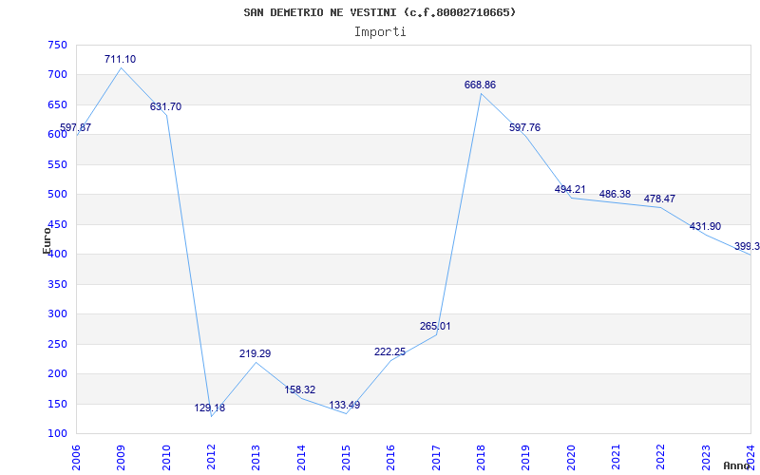Click data label 668.86
Screen dimensions: 760x475
click(480, 85)
